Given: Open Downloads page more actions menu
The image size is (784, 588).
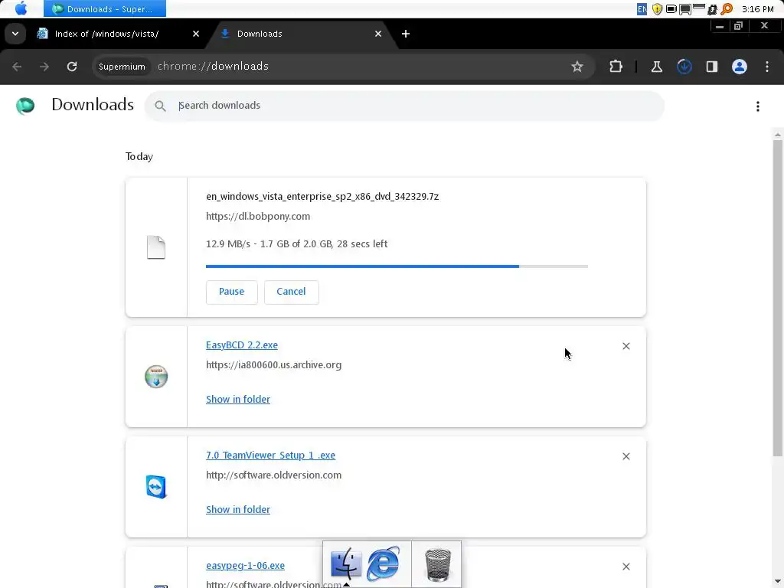Looking at the screenshot, I should (x=757, y=106).
